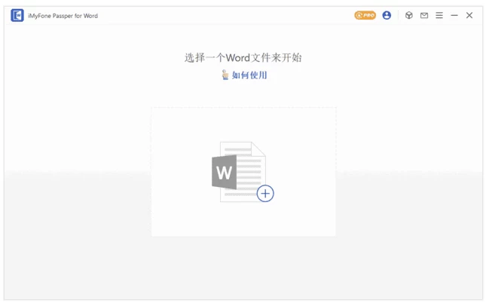Minimize the Passper window
The width and height of the screenshot is (486, 303).
[x=454, y=15]
